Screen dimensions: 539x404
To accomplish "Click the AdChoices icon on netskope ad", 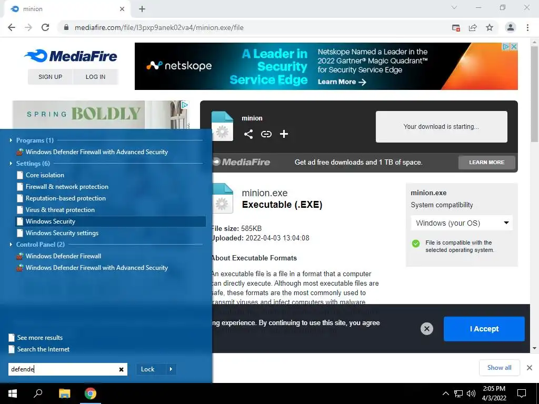I will (506, 46).
